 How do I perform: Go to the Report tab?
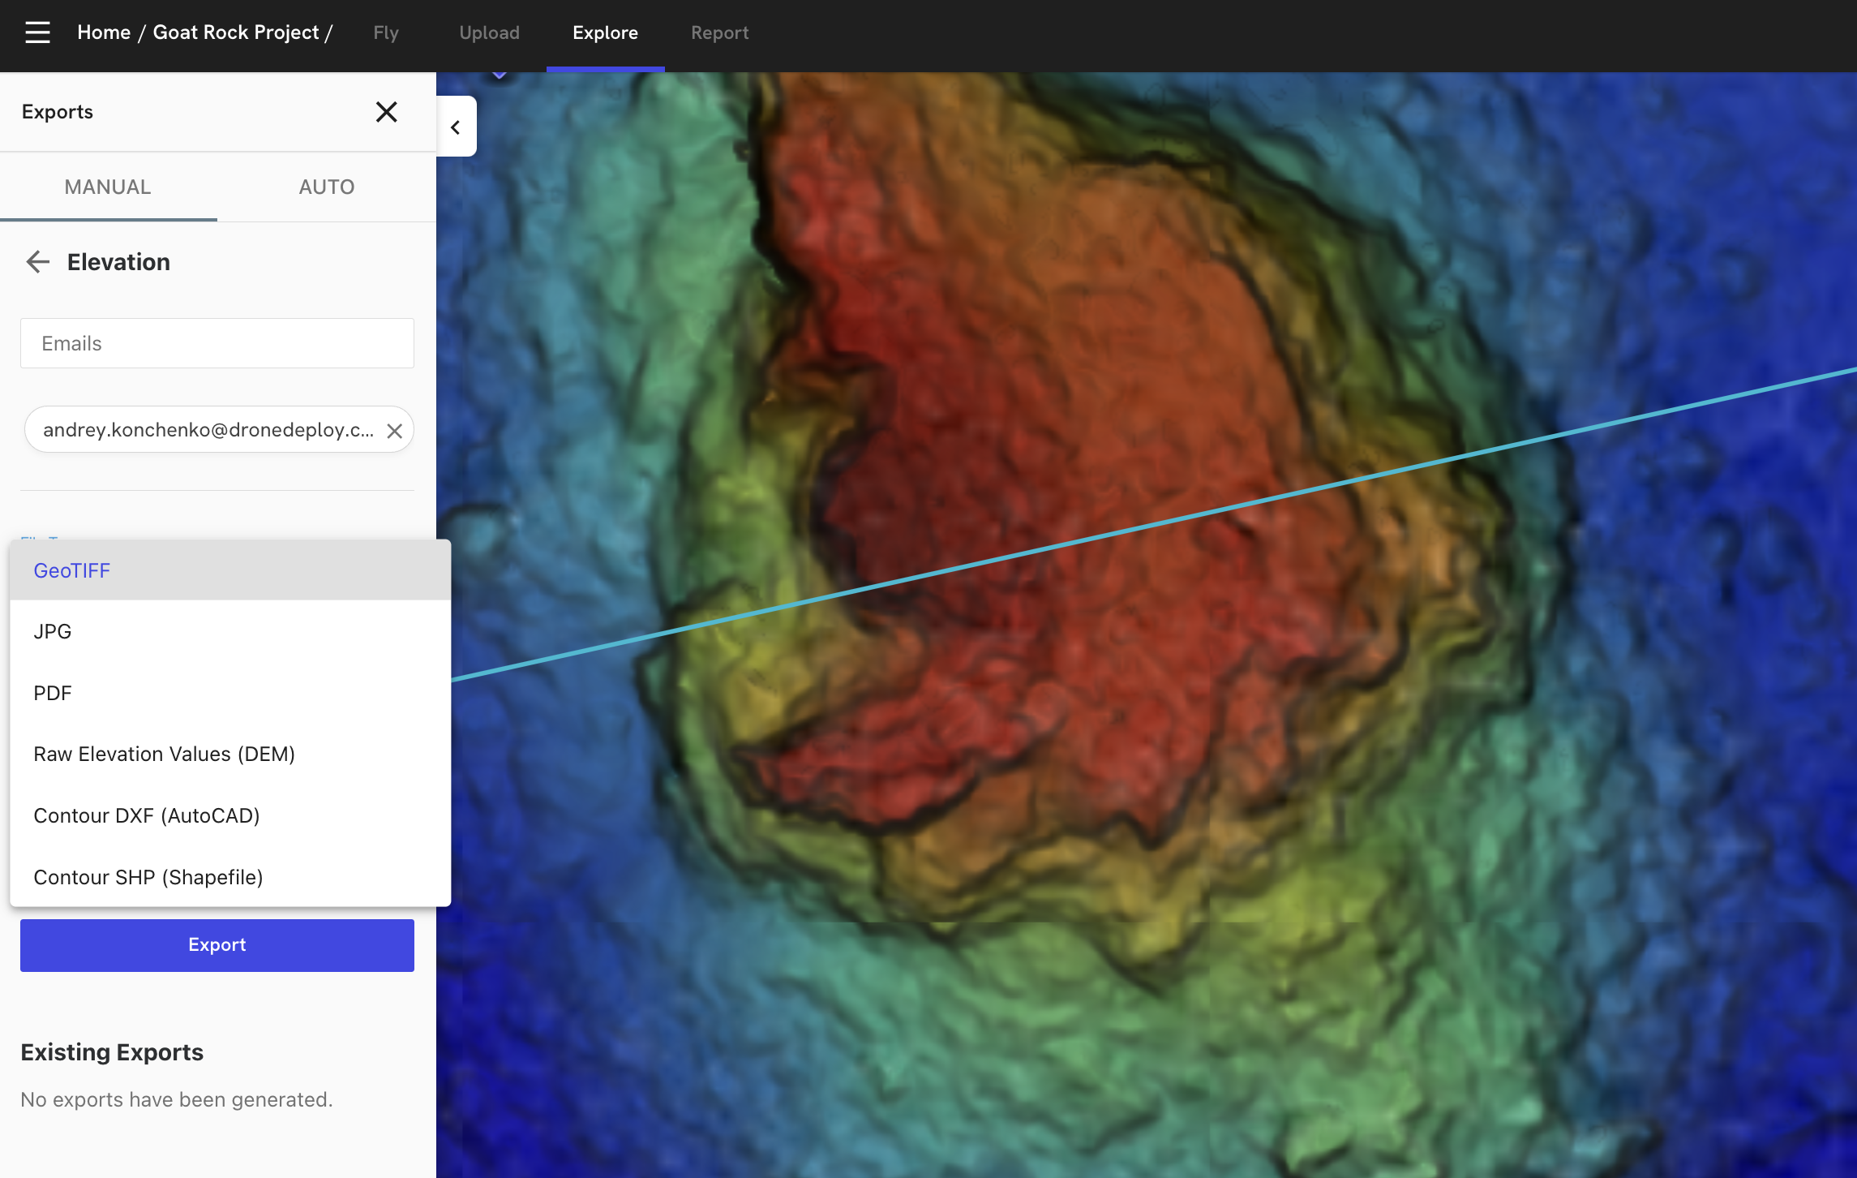pos(719,33)
